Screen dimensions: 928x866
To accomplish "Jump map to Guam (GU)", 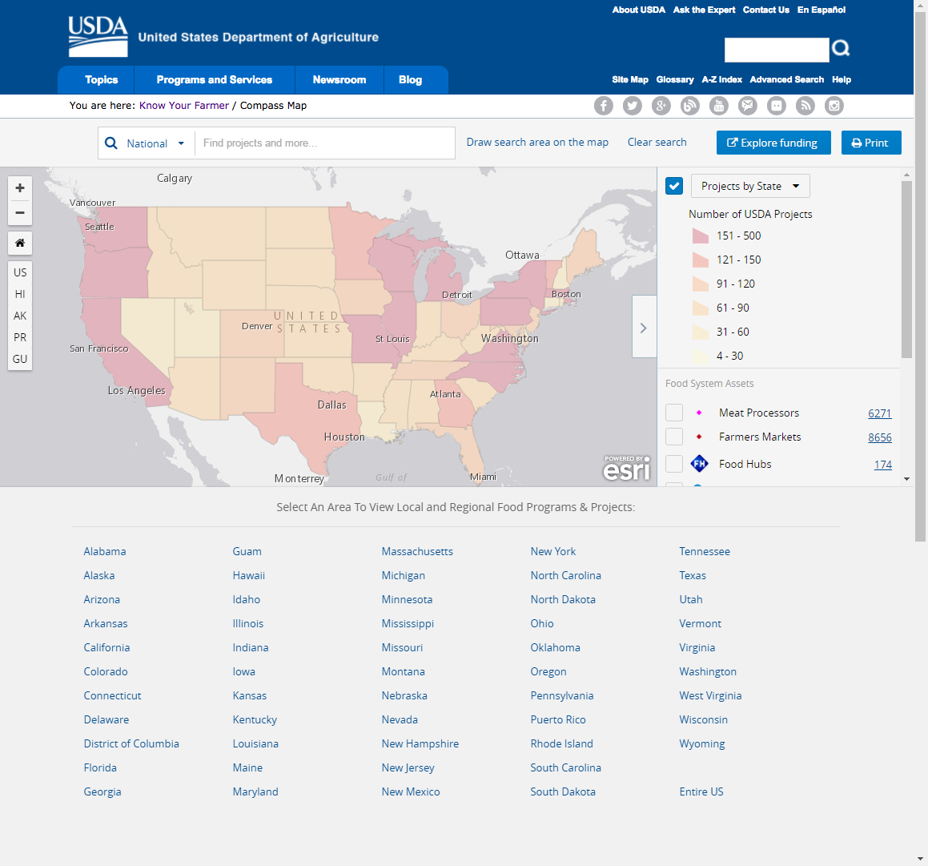I will pos(20,359).
